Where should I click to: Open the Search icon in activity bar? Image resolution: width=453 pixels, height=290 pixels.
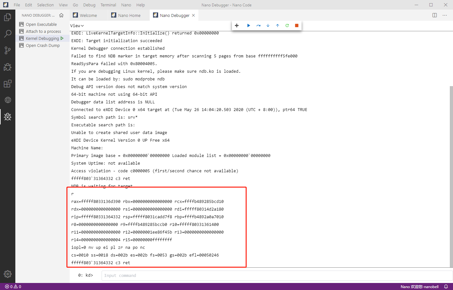[x=8, y=34]
